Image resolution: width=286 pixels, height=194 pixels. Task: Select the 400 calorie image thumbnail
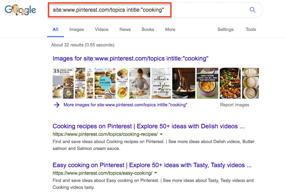click(105, 83)
